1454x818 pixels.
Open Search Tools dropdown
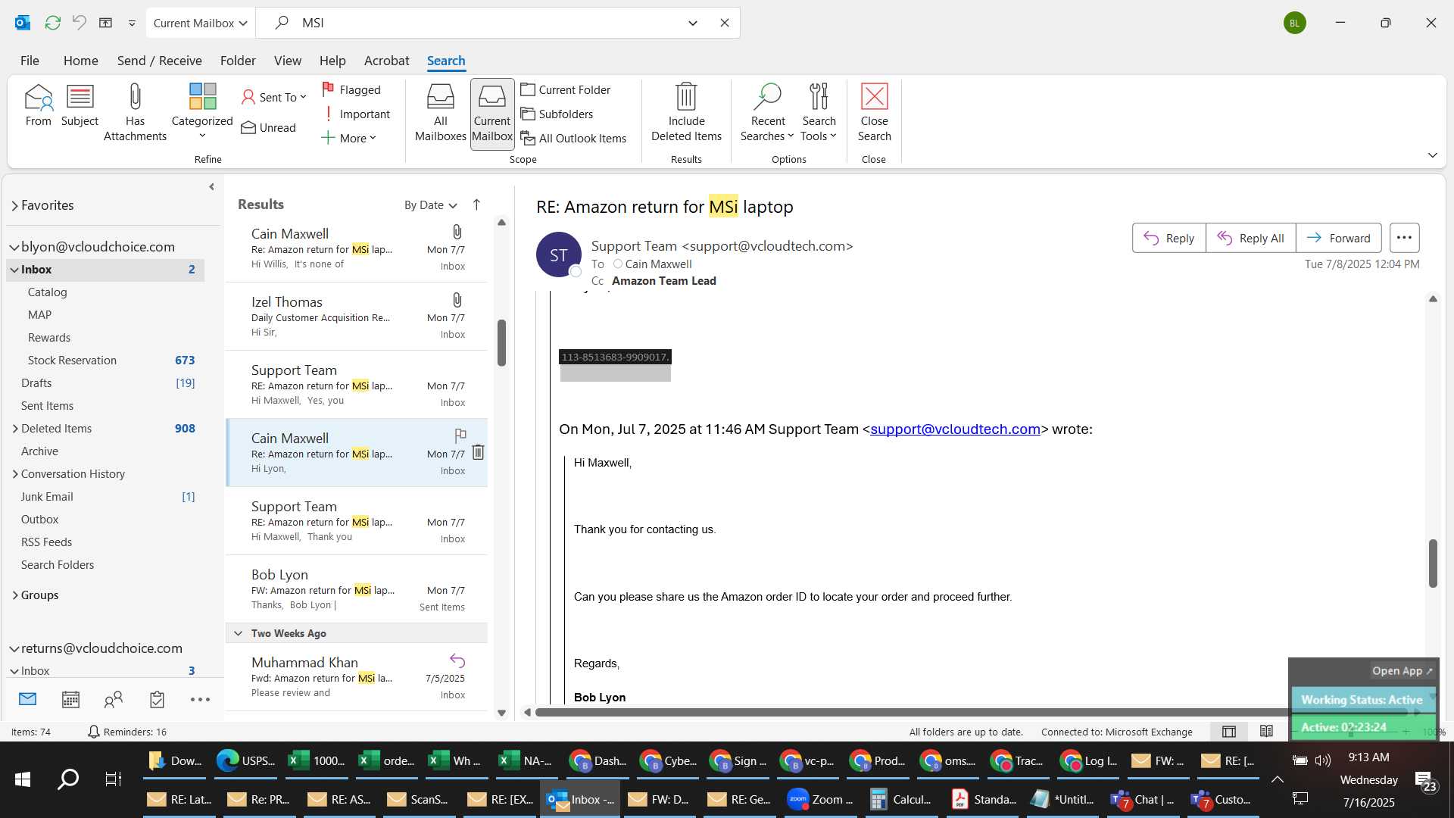(819, 113)
